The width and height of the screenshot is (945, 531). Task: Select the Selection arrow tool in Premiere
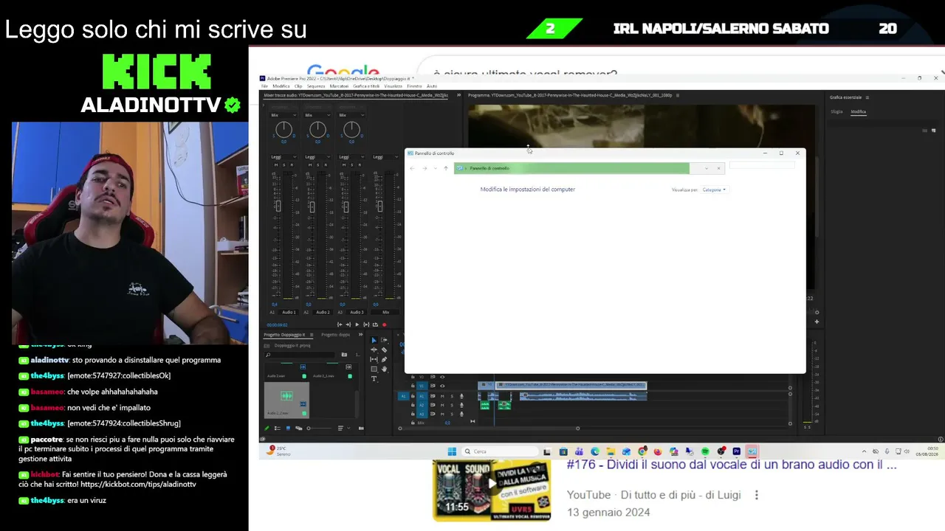(x=374, y=340)
